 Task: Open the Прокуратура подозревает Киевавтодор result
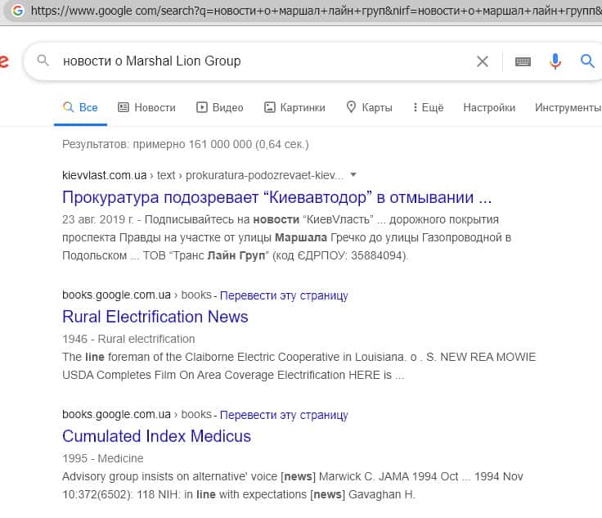(x=276, y=197)
